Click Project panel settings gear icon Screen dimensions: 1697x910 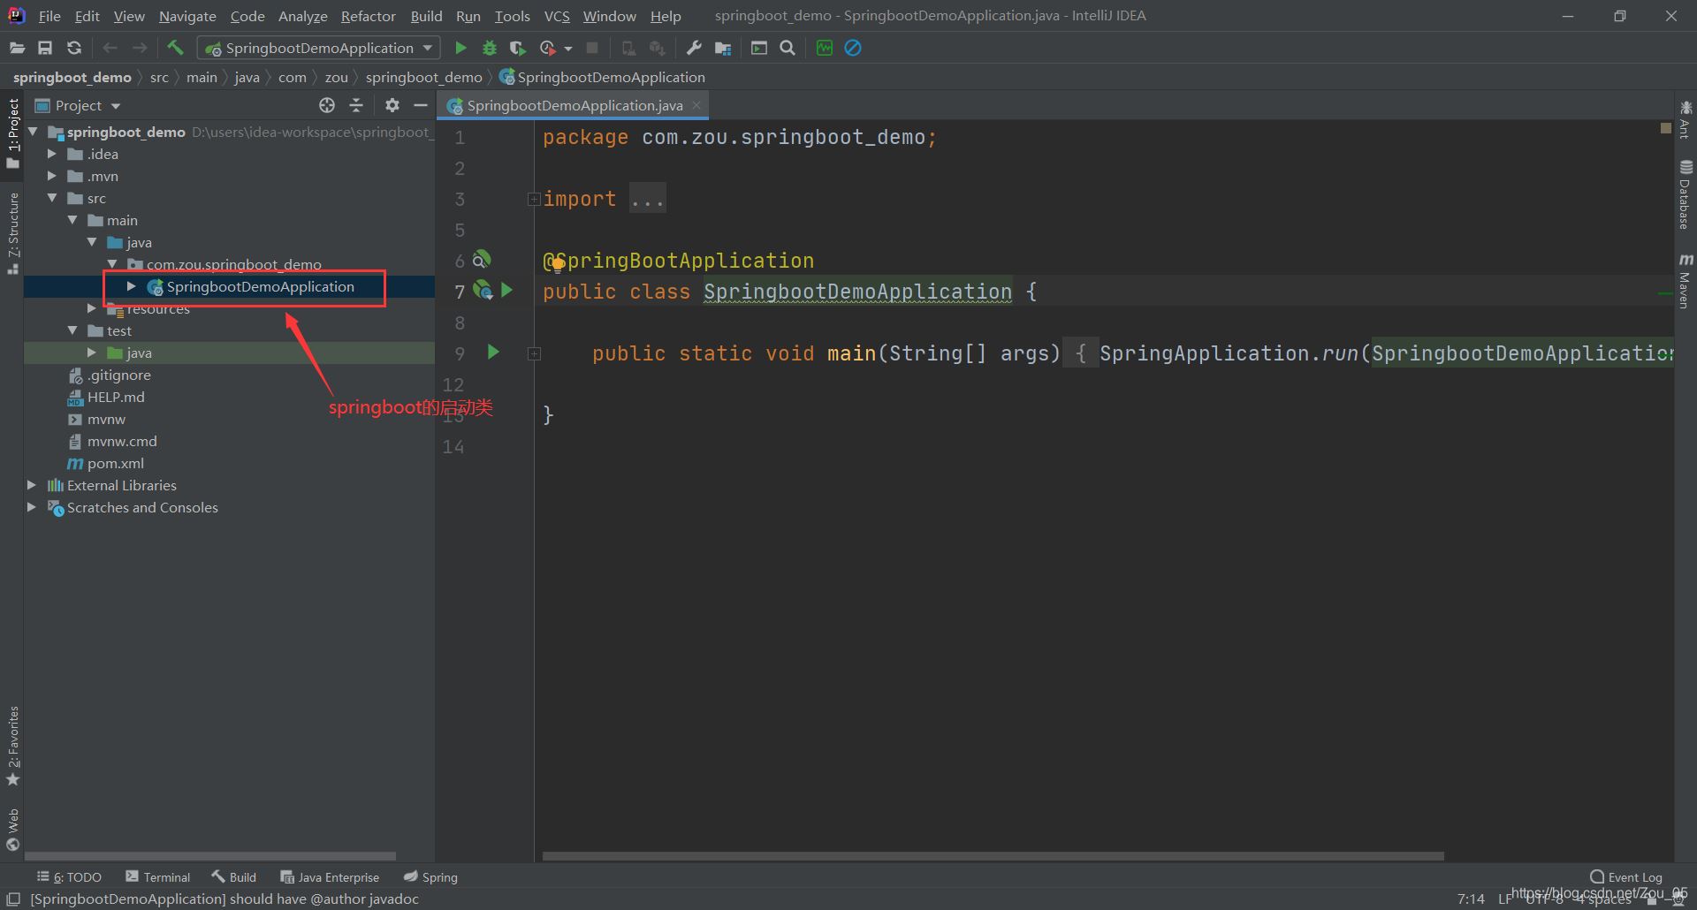point(392,106)
